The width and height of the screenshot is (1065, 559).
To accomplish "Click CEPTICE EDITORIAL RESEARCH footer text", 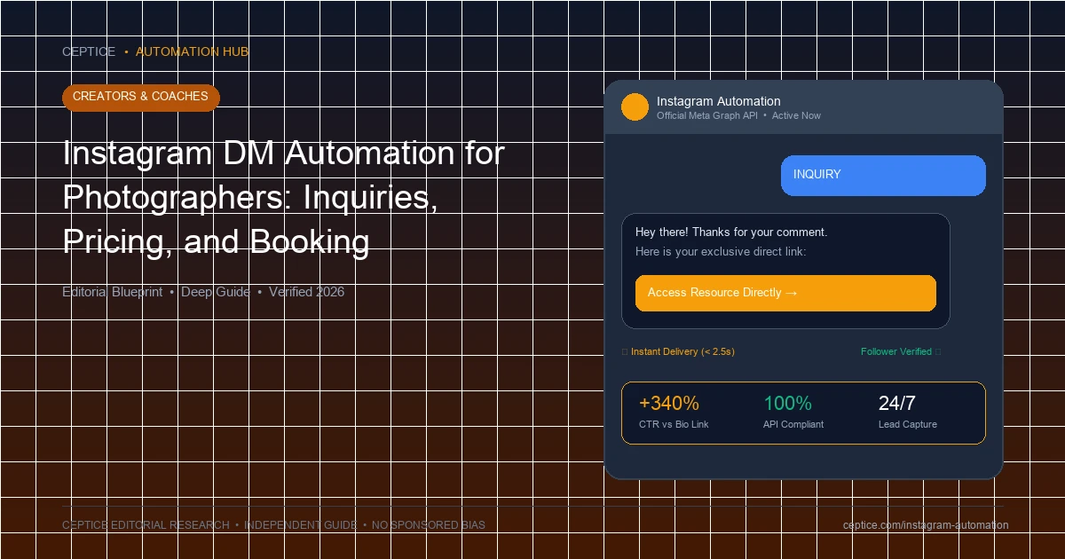I will pos(146,525).
